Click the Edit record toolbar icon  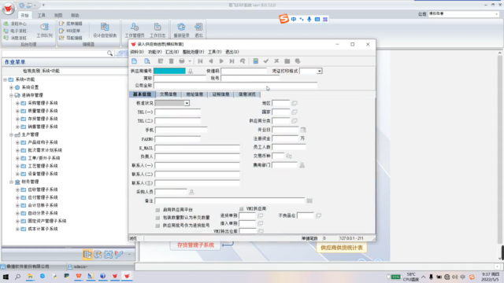click(x=161, y=61)
